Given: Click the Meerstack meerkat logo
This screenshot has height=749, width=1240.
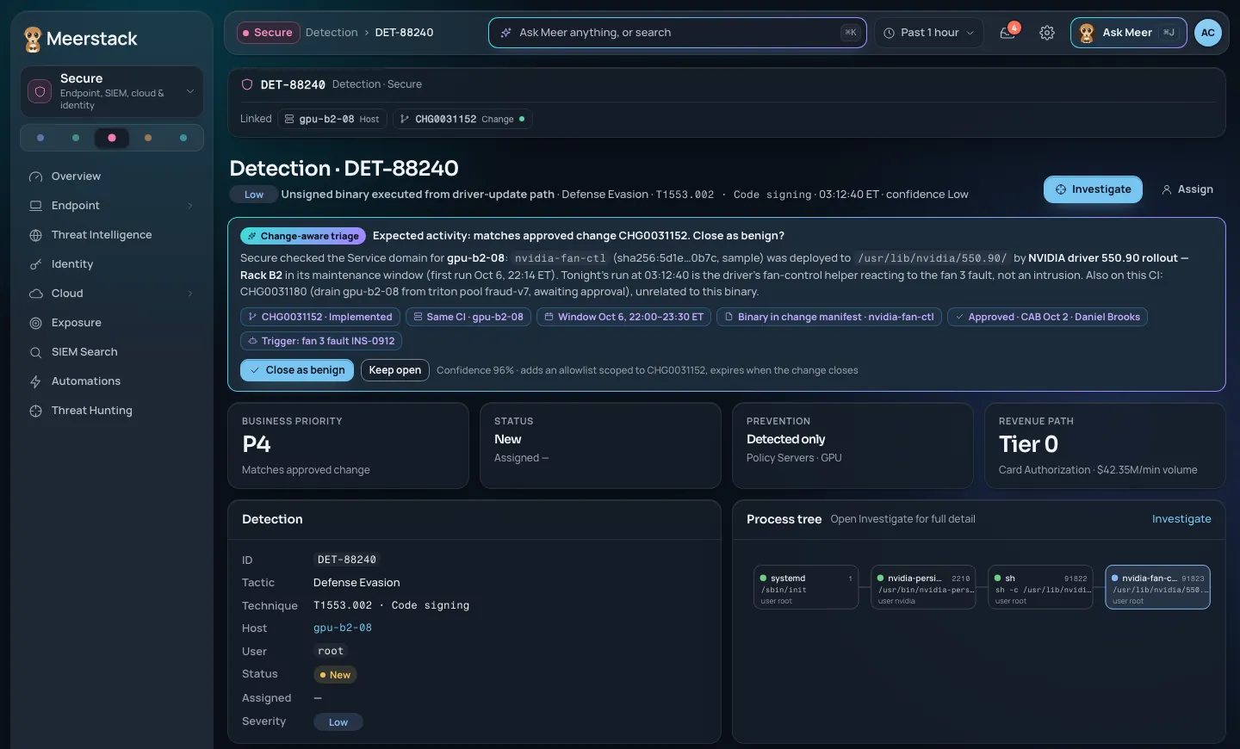Looking at the screenshot, I should pos(33,39).
